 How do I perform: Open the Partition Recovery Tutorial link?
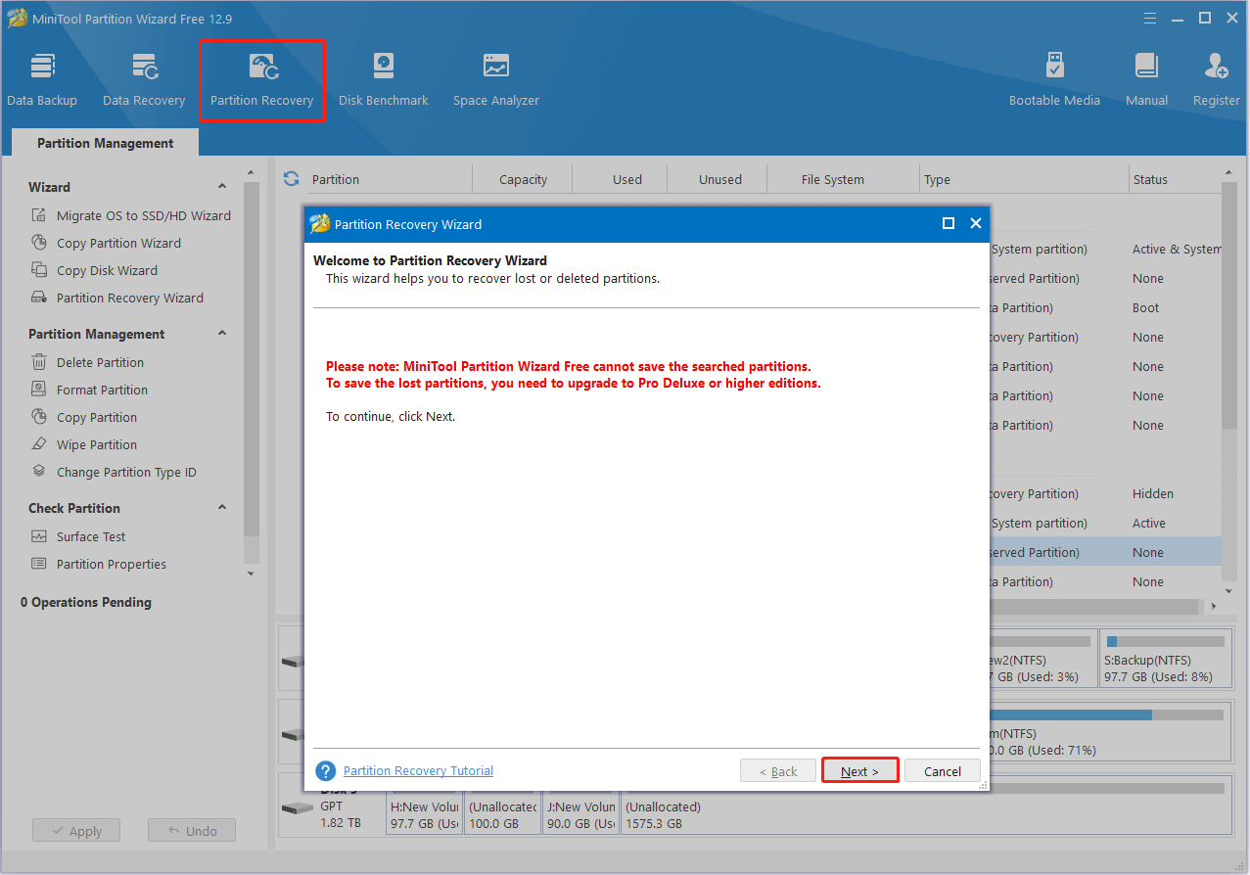point(418,770)
